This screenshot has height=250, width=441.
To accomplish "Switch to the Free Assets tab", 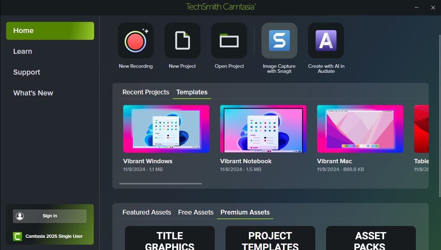I will click(196, 212).
